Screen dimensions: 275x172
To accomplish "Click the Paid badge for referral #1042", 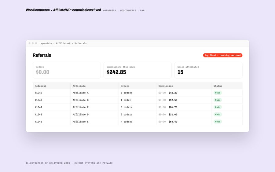I will 218,93.
